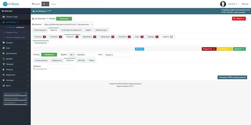Click the Звіти bar chart icon

pyautogui.click(x=4, y=85)
